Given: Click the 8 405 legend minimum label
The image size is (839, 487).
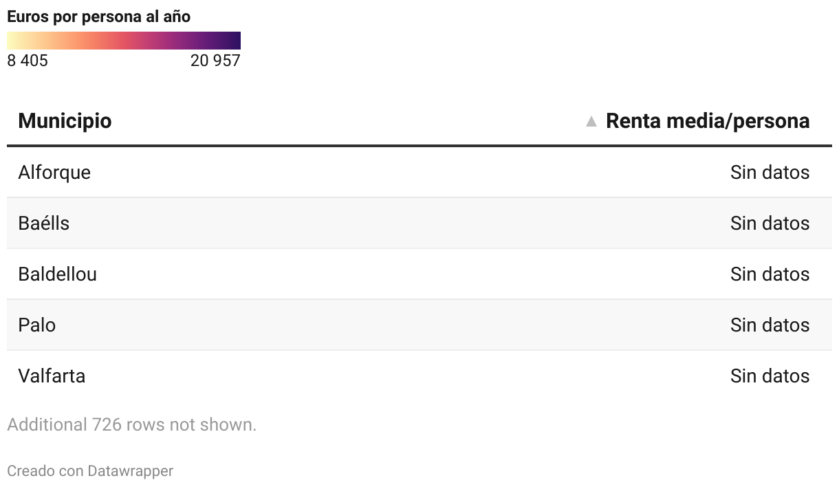Looking at the screenshot, I should (28, 61).
